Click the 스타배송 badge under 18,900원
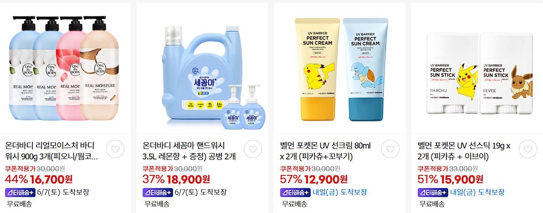 click(158, 192)
